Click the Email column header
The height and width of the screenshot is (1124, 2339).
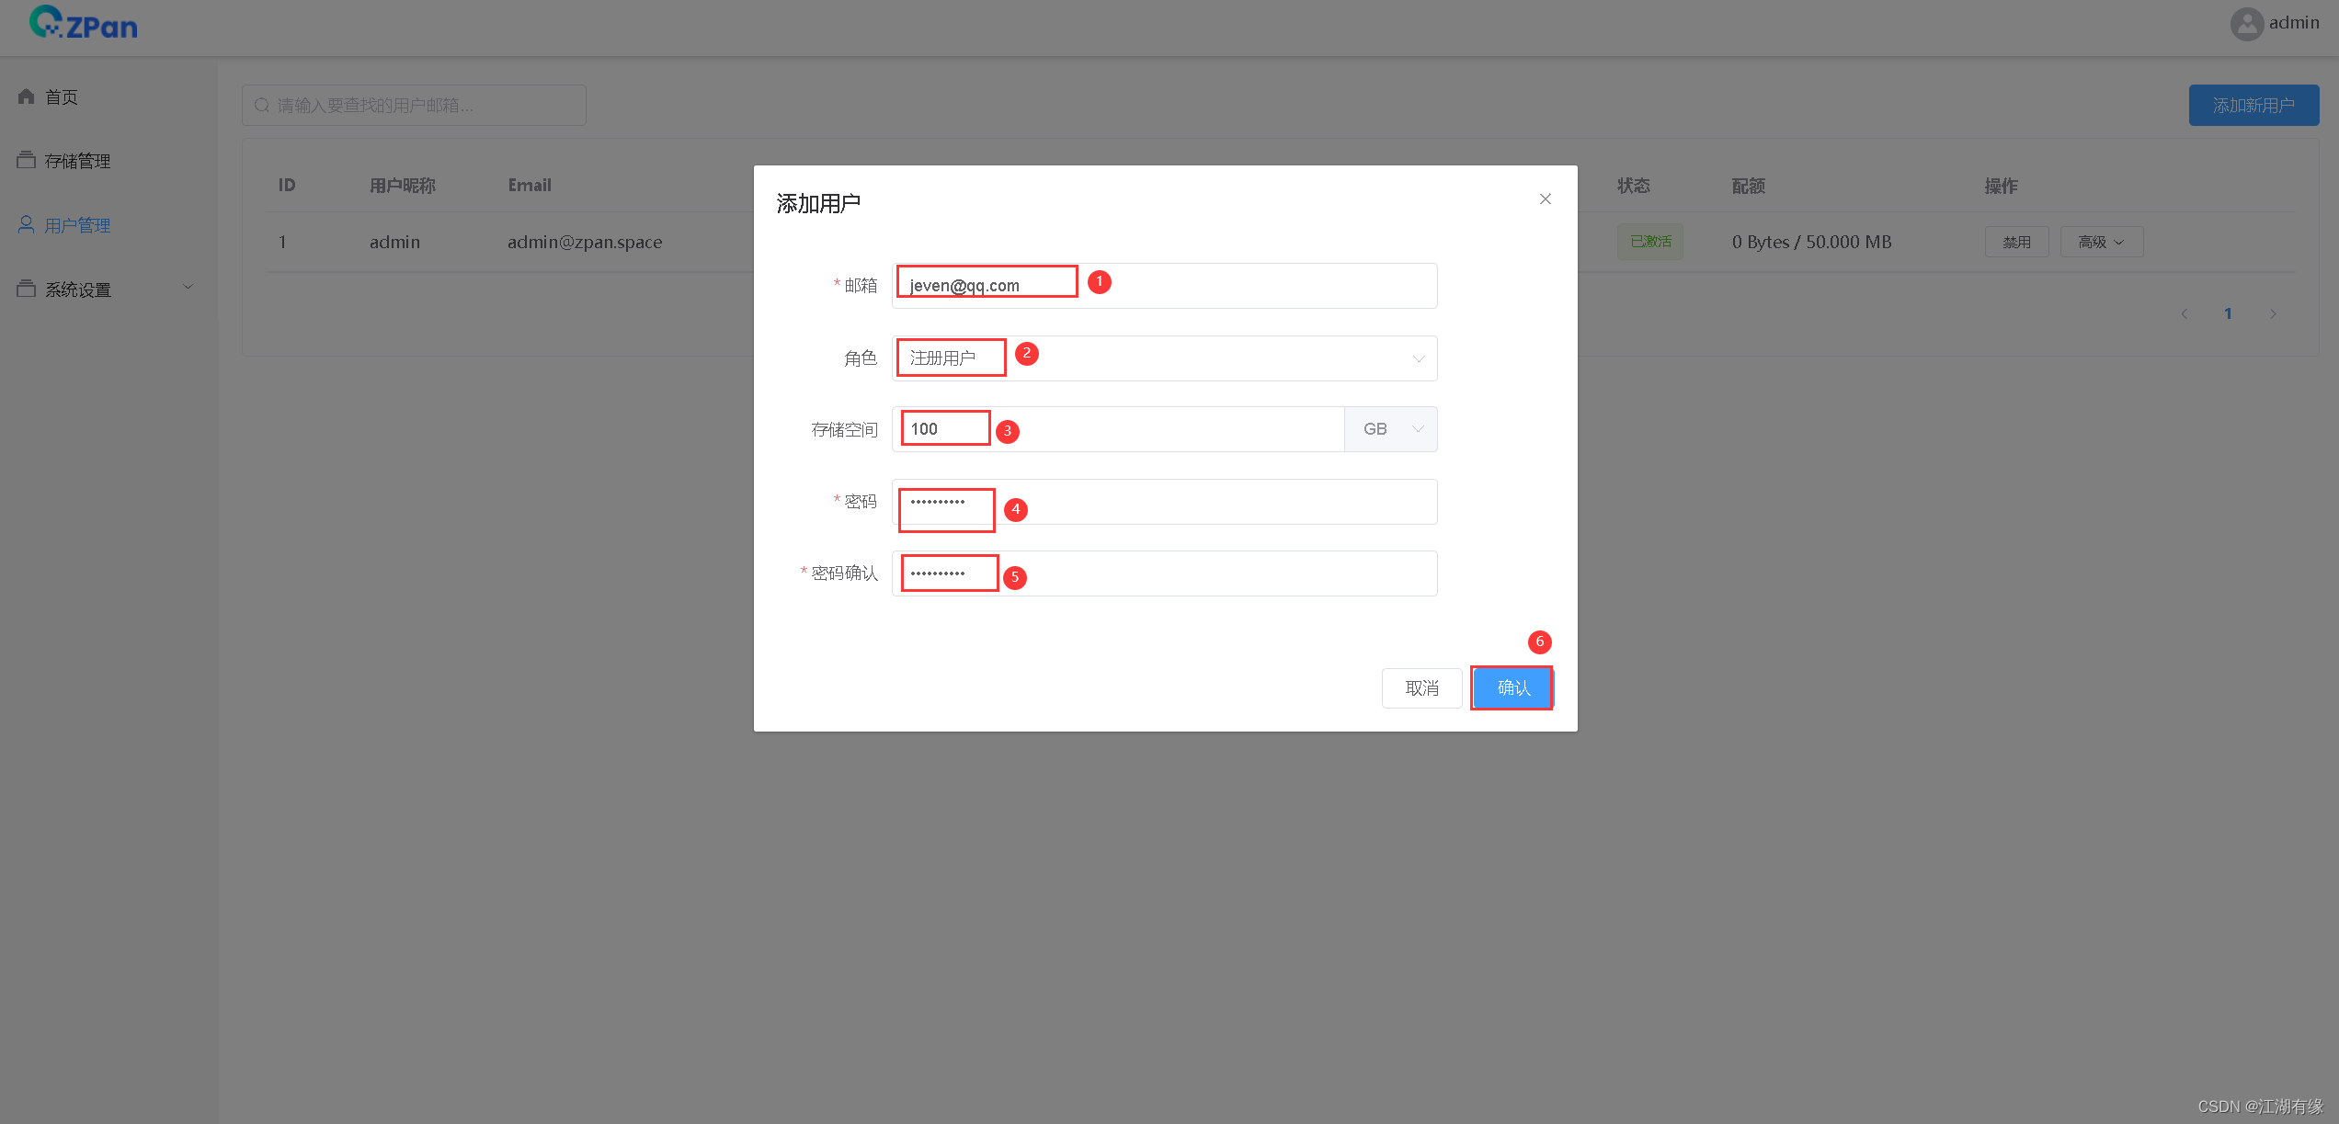point(530,186)
